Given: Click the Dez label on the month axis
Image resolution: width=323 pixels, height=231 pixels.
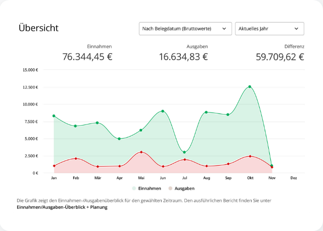Looking at the screenshot, I should pyautogui.click(x=293, y=178).
